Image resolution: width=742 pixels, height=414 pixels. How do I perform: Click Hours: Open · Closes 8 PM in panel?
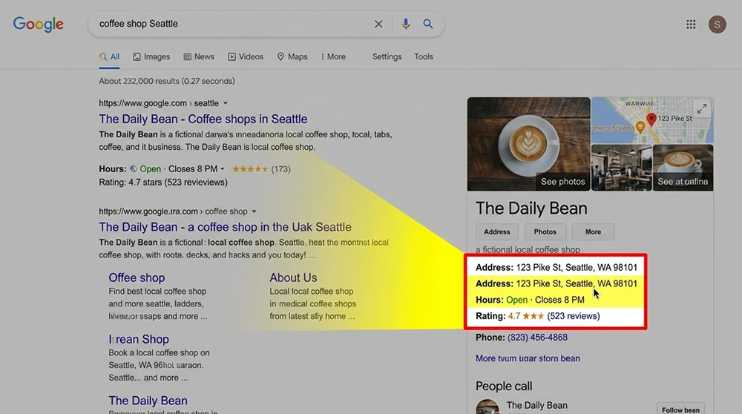coord(530,300)
